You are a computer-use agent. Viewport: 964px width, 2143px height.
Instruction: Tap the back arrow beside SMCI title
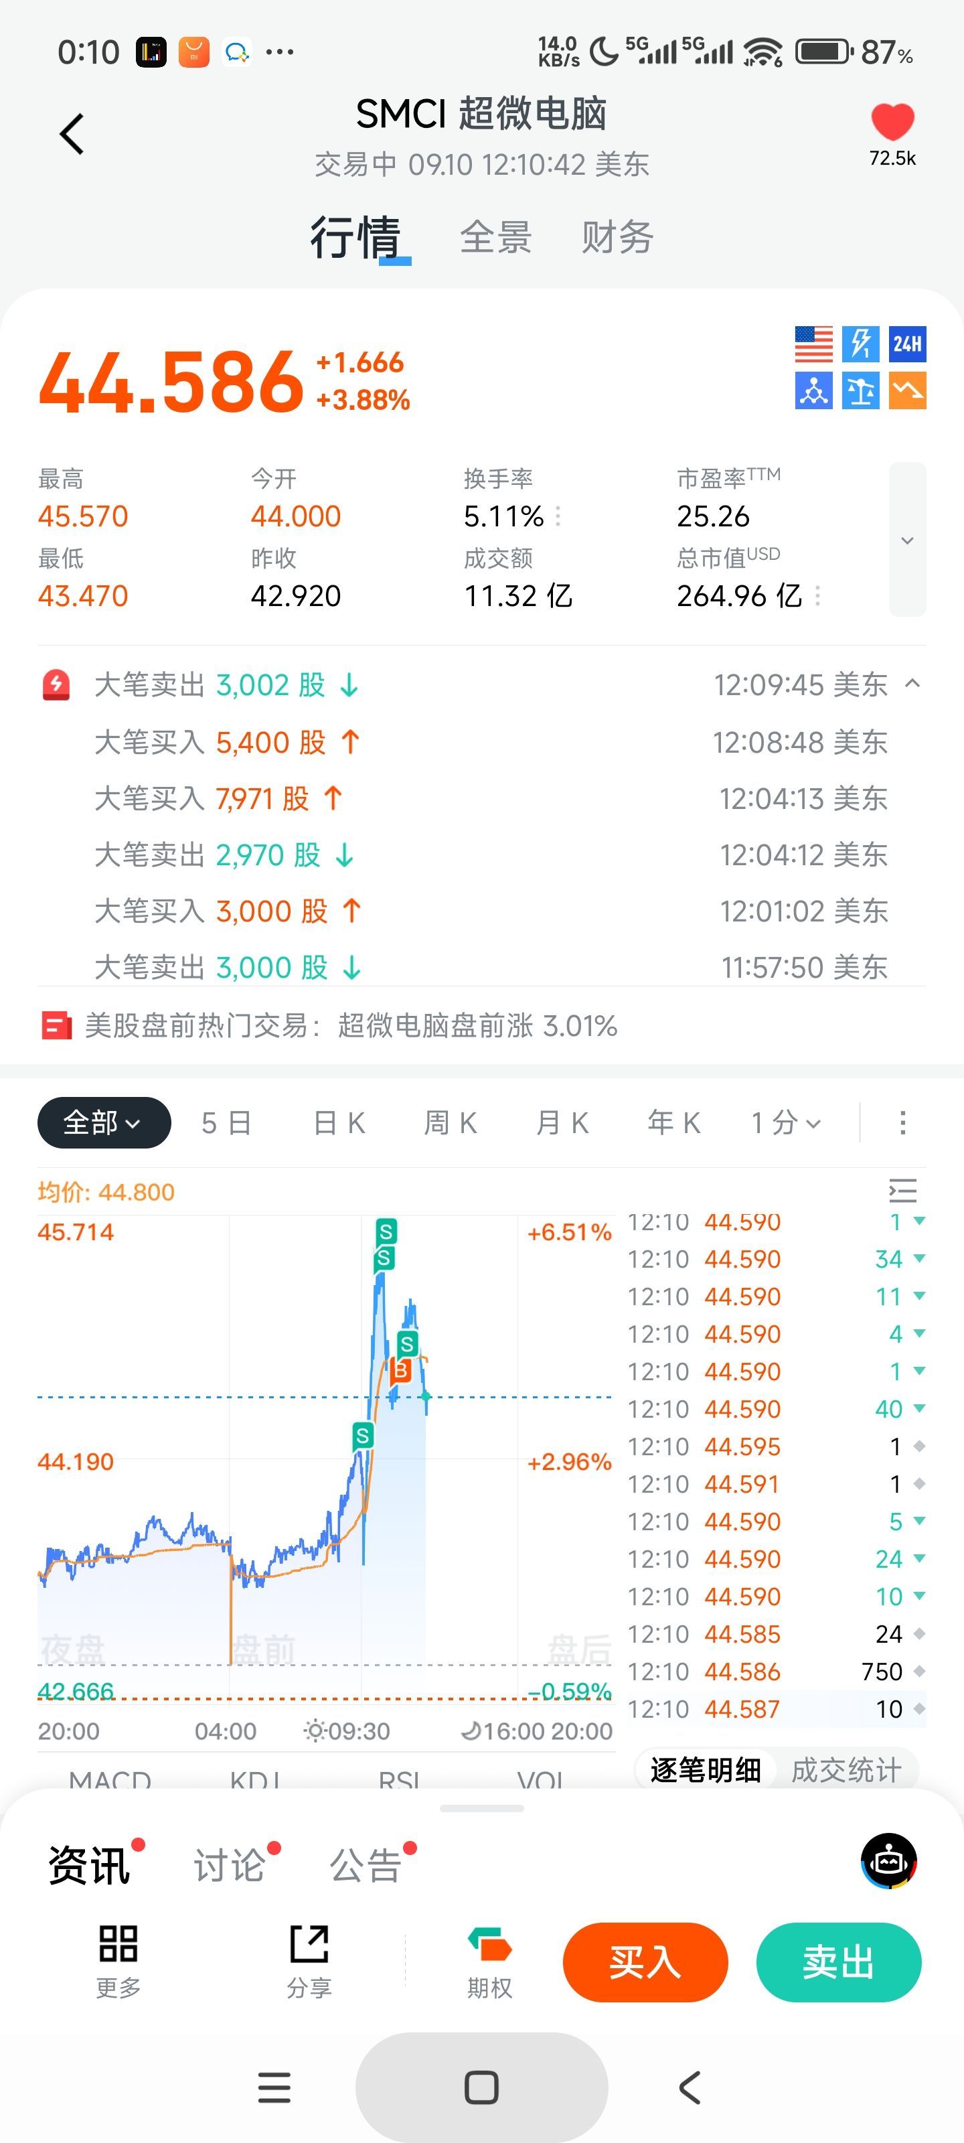[x=72, y=134]
